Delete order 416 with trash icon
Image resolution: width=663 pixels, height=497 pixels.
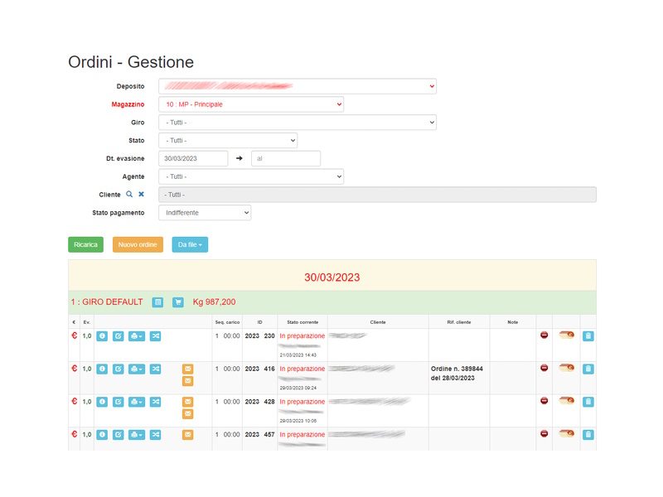588,369
